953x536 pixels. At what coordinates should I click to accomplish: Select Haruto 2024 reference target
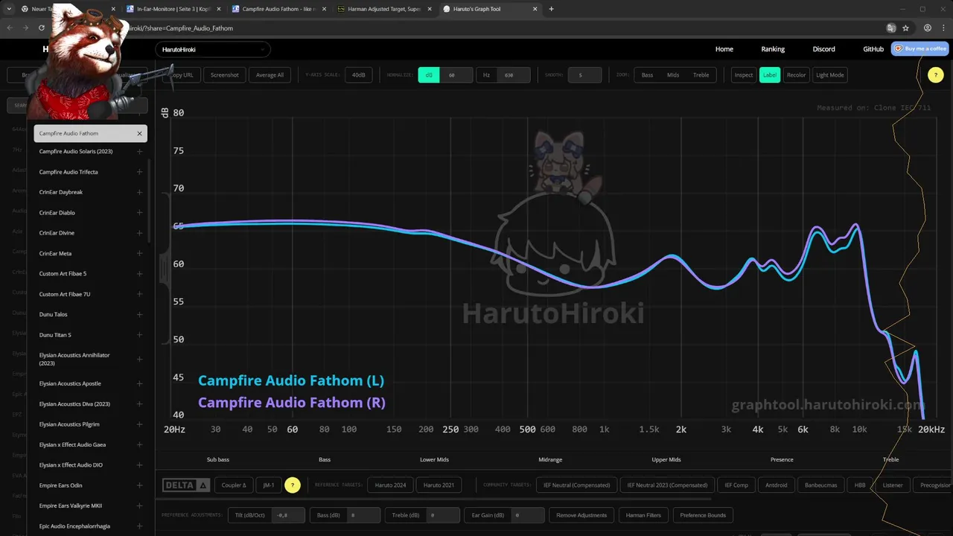391,485
